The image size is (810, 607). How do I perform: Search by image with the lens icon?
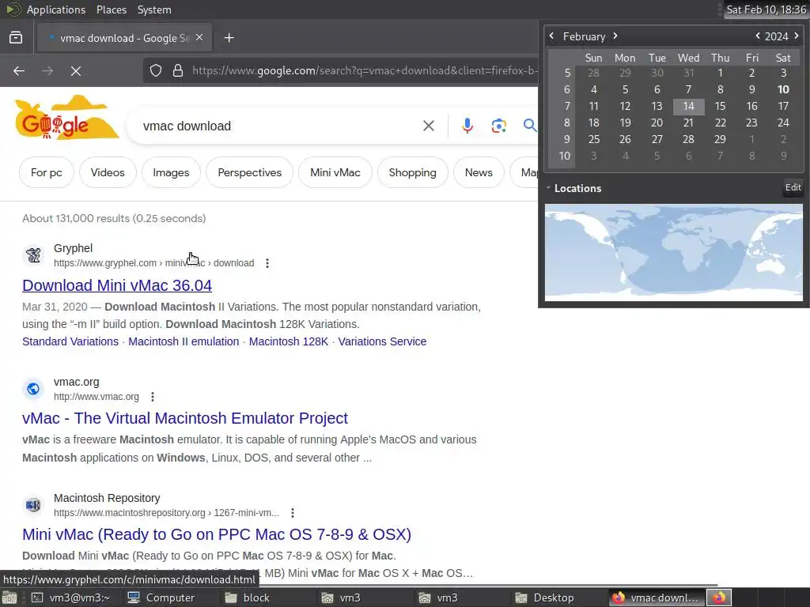(498, 126)
